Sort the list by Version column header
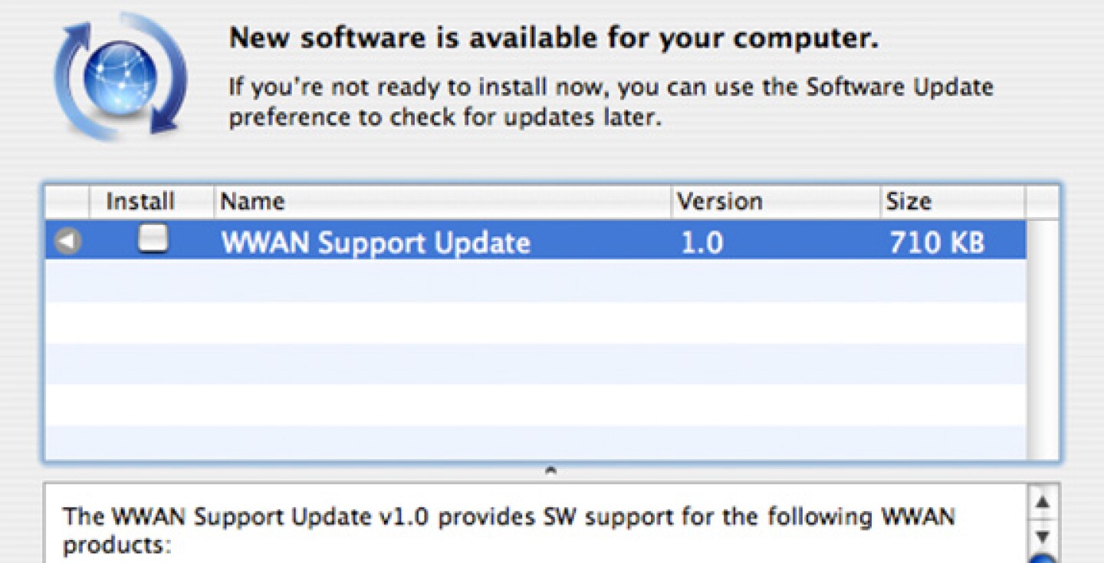 (775, 202)
